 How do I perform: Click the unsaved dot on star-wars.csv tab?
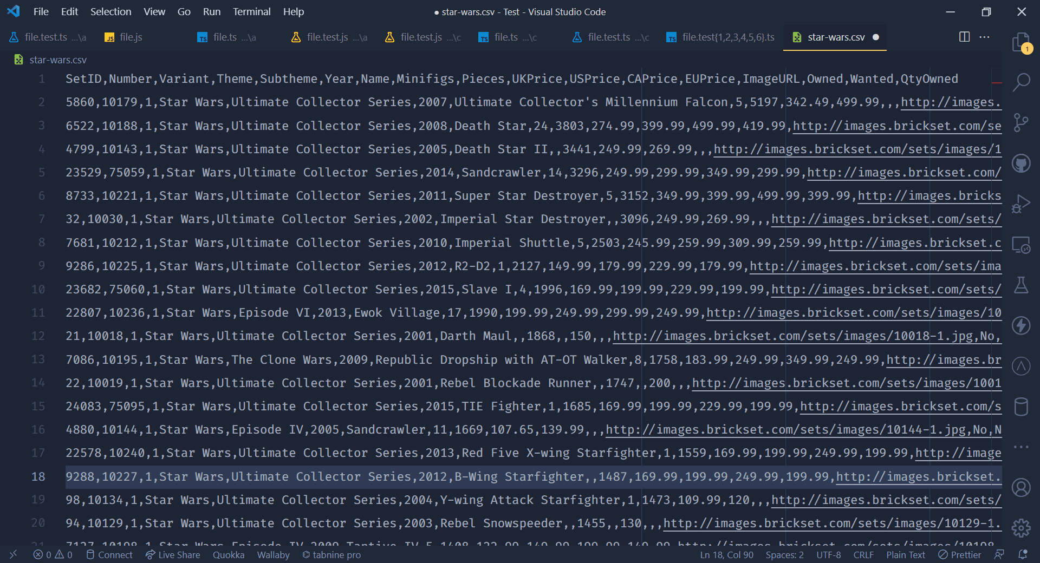876,37
